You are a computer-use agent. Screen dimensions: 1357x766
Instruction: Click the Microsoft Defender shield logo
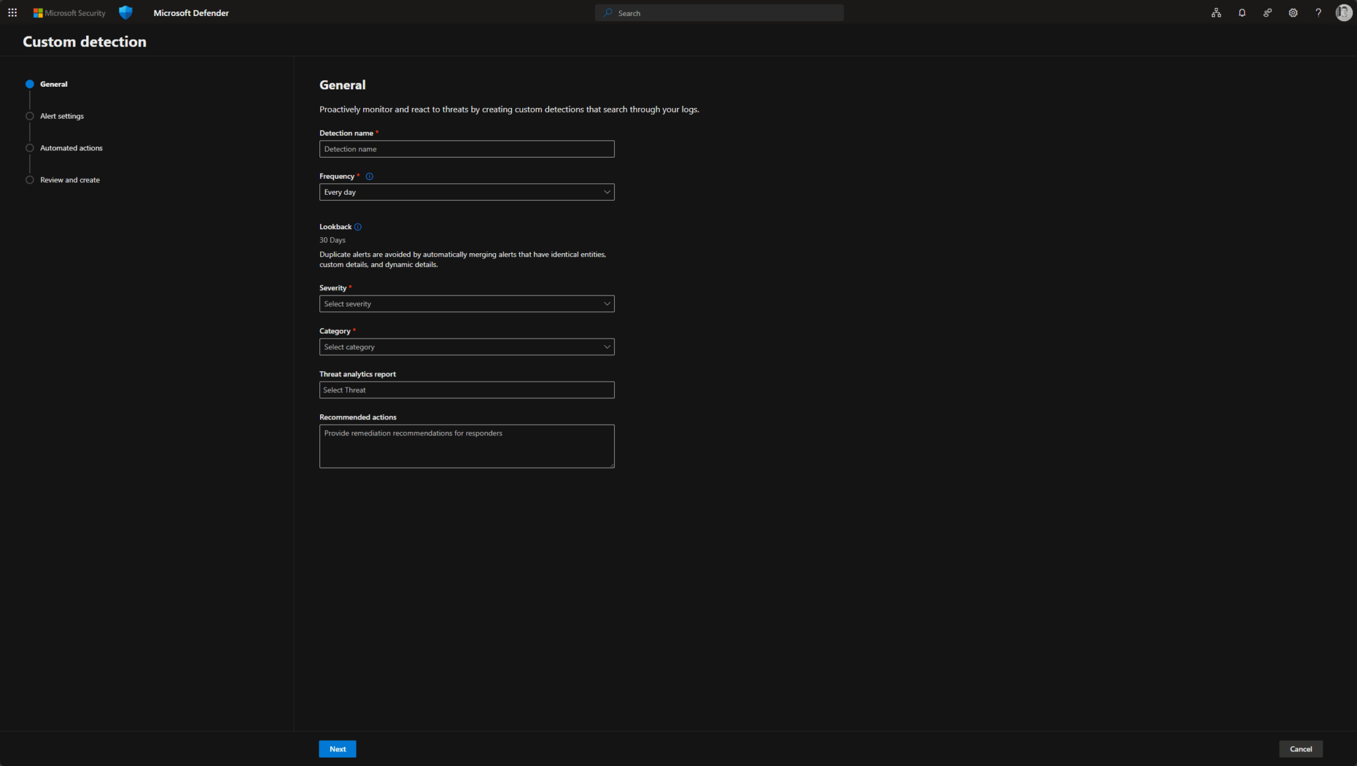coord(125,13)
